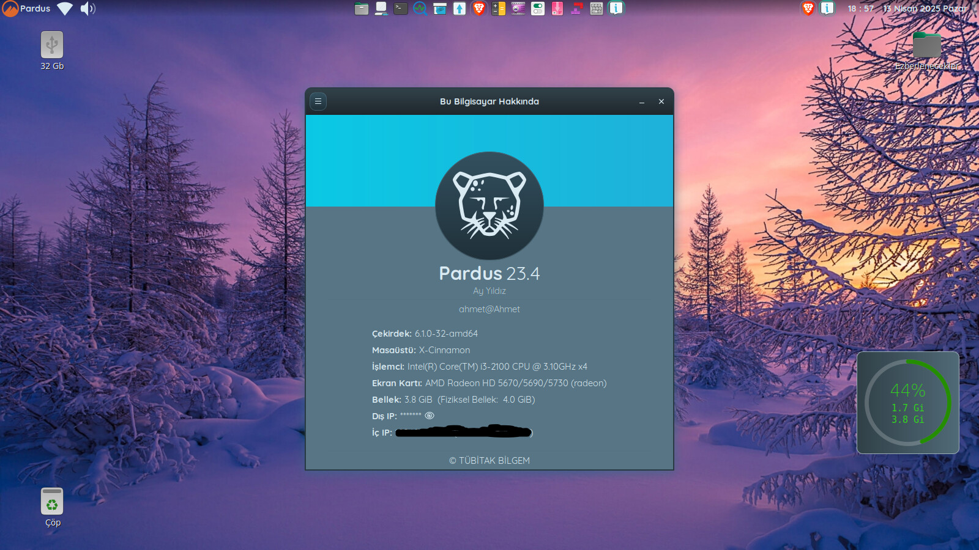The height and width of the screenshot is (550, 979).
Task: Open the blue up-arrow updater icon
Action: pyautogui.click(x=460, y=9)
